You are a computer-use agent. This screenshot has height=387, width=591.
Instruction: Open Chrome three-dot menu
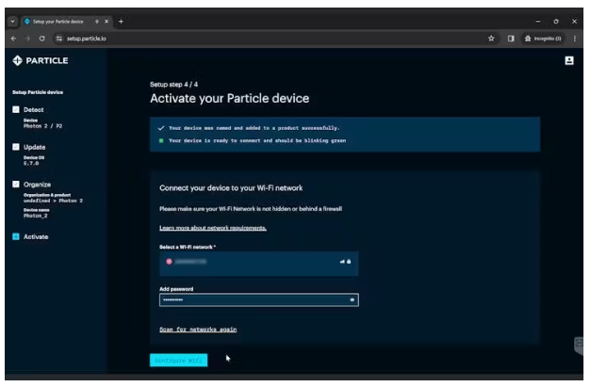(x=574, y=39)
